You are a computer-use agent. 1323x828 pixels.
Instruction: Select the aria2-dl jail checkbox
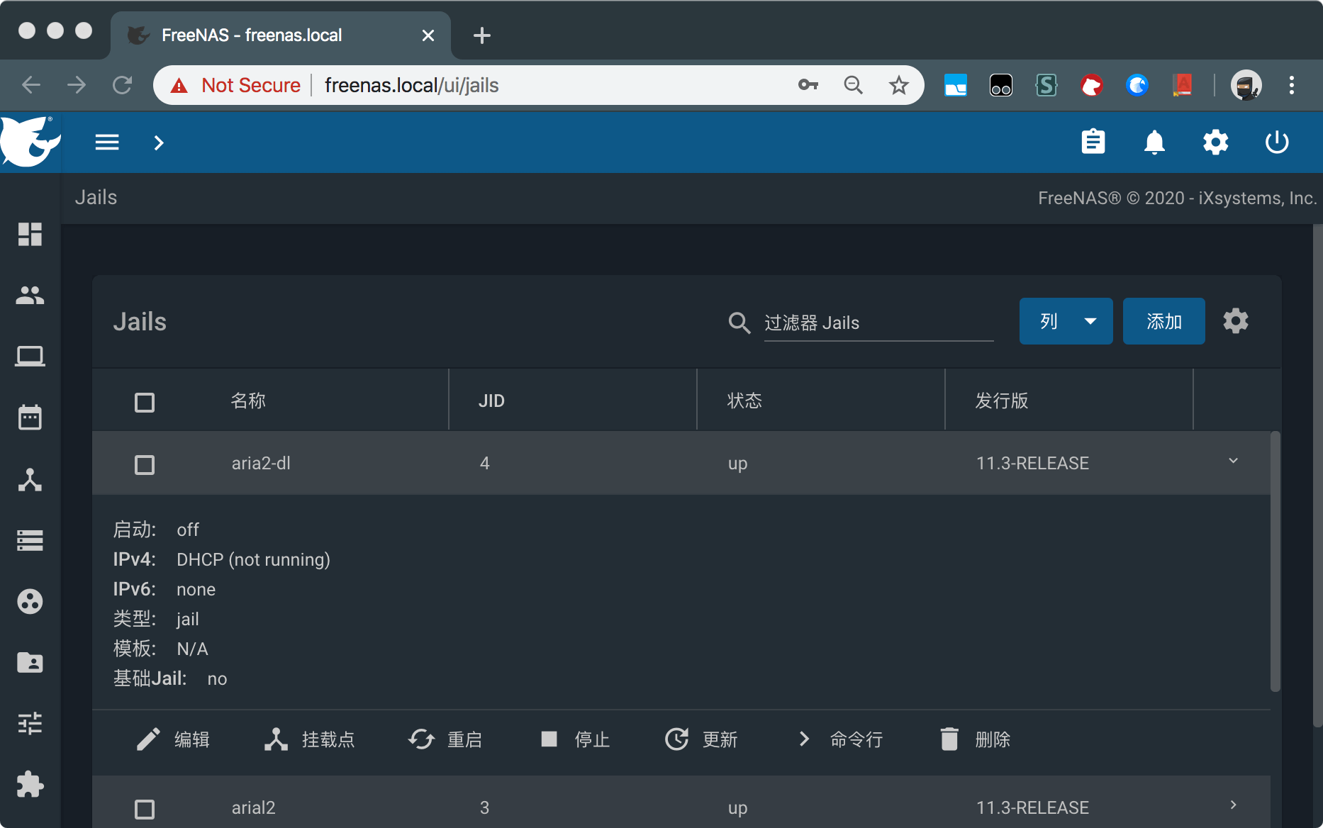[x=145, y=465]
